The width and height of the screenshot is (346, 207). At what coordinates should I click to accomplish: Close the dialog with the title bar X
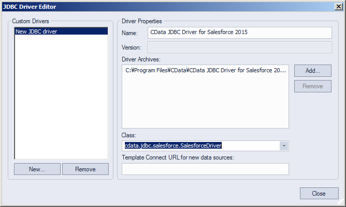click(x=338, y=7)
